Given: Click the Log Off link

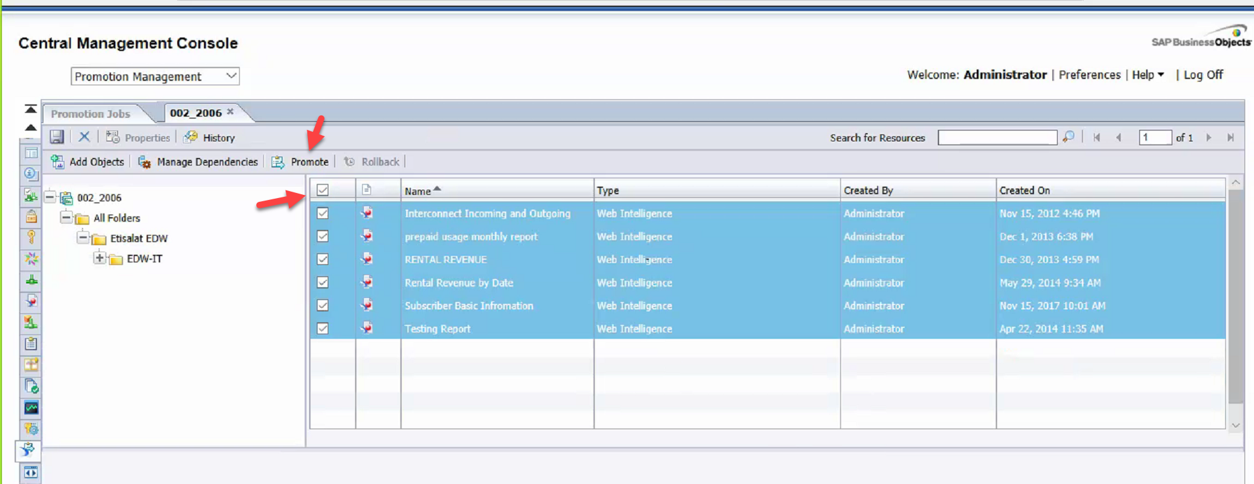Looking at the screenshot, I should point(1204,75).
